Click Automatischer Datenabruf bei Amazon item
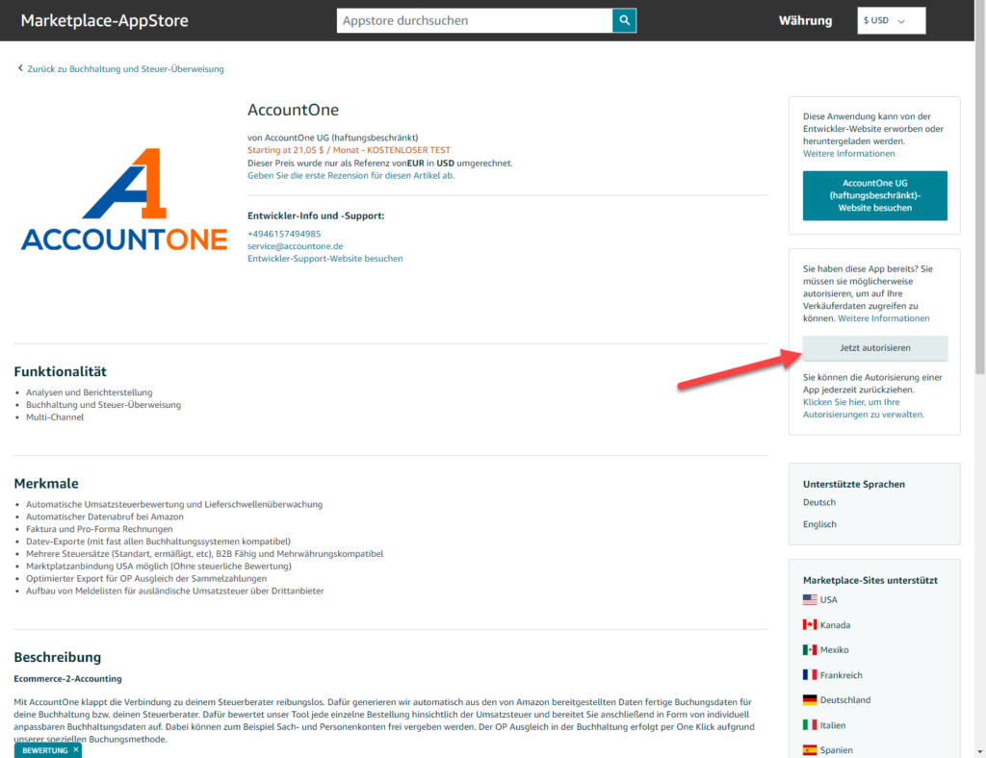Screen dimensions: 986x758 click(x=105, y=517)
